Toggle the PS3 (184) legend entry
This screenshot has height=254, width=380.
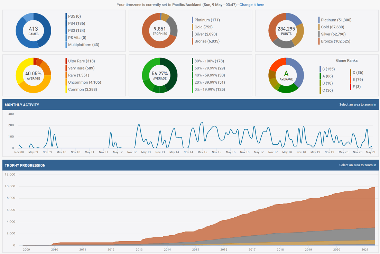[77, 31]
